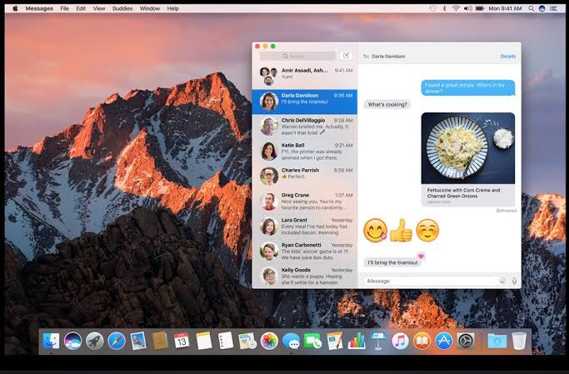569x374 pixels.
Task: Open Calendar icon showing 13
Action: click(182, 341)
